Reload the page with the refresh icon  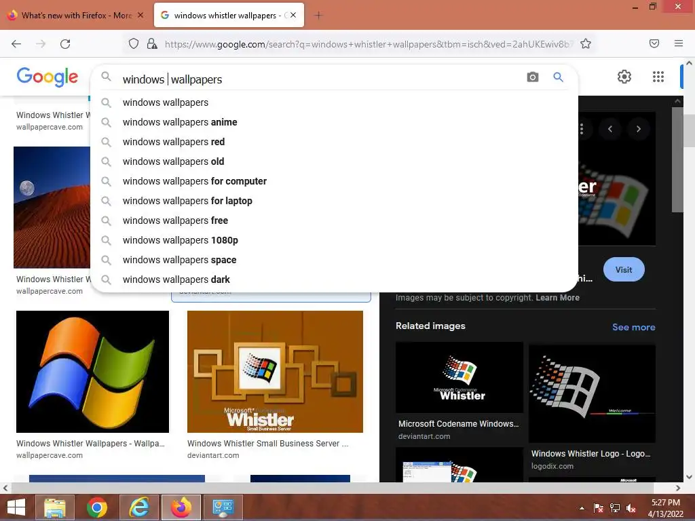click(65, 43)
